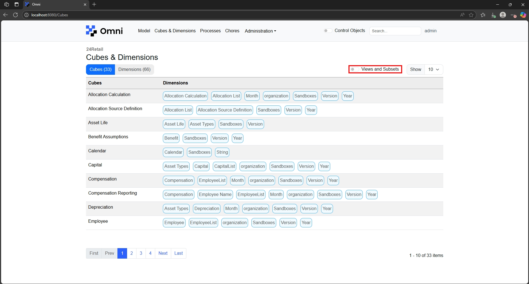This screenshot has height=284, width=529.
Task: Go to page 3 in pagination
Action: (141, 253)
